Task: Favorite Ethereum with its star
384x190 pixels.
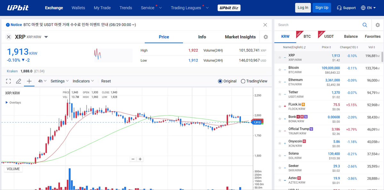Action: point(280,82)
